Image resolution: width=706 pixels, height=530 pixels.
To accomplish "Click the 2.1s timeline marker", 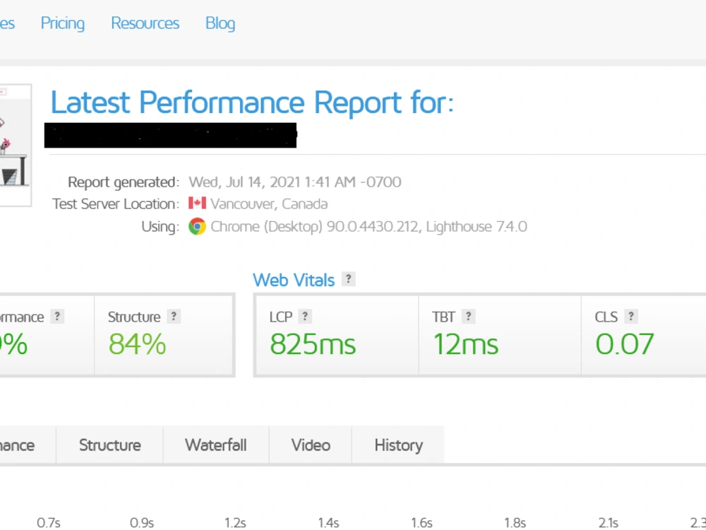I will 608,523.
